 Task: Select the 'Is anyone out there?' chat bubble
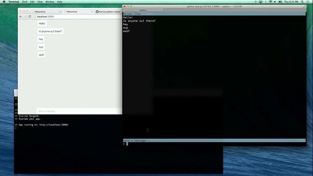tap(50, 31)
